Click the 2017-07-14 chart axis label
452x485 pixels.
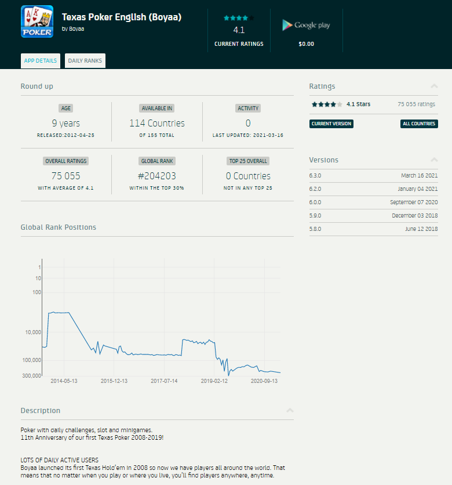[x=164, y=381]
